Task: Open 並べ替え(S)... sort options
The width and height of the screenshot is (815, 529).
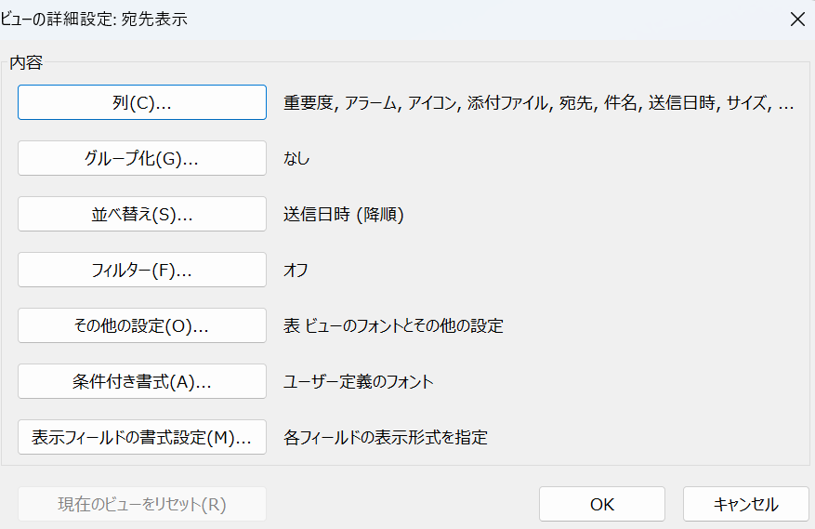Action: pos(142,214)
